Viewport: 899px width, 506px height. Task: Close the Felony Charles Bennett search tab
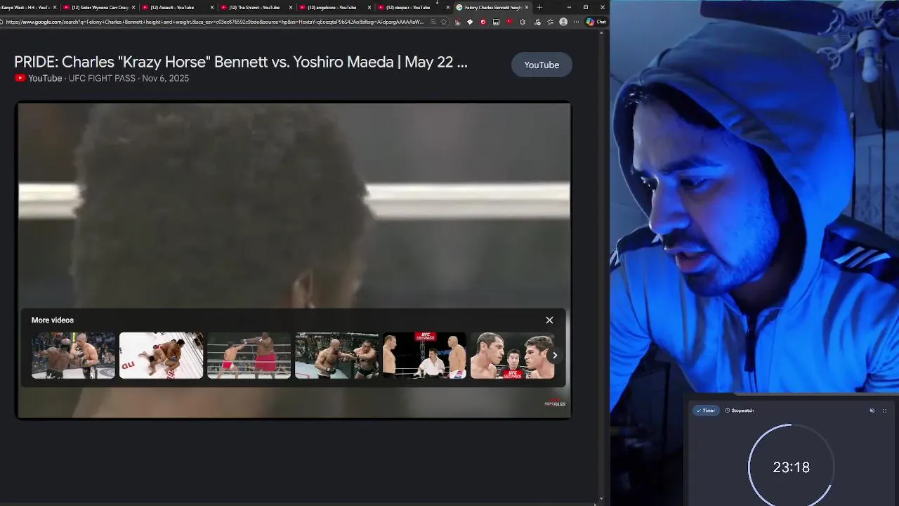point(527,7)
